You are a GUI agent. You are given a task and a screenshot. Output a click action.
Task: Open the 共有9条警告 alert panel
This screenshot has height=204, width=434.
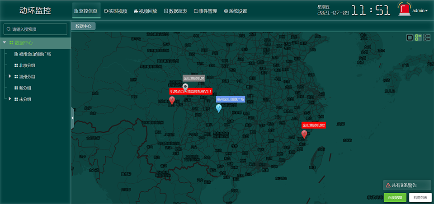click(407, 185)
